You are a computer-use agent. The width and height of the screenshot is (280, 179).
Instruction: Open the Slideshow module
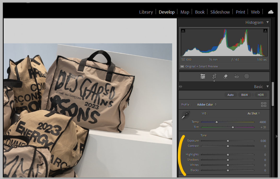tap(220, 12)
